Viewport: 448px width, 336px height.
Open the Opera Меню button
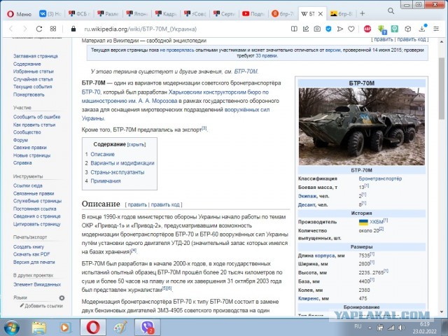click(19, 14)
